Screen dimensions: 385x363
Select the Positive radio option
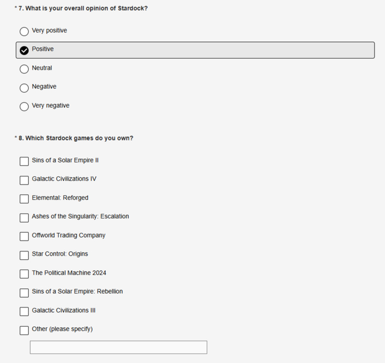click(x=24, y=50)
